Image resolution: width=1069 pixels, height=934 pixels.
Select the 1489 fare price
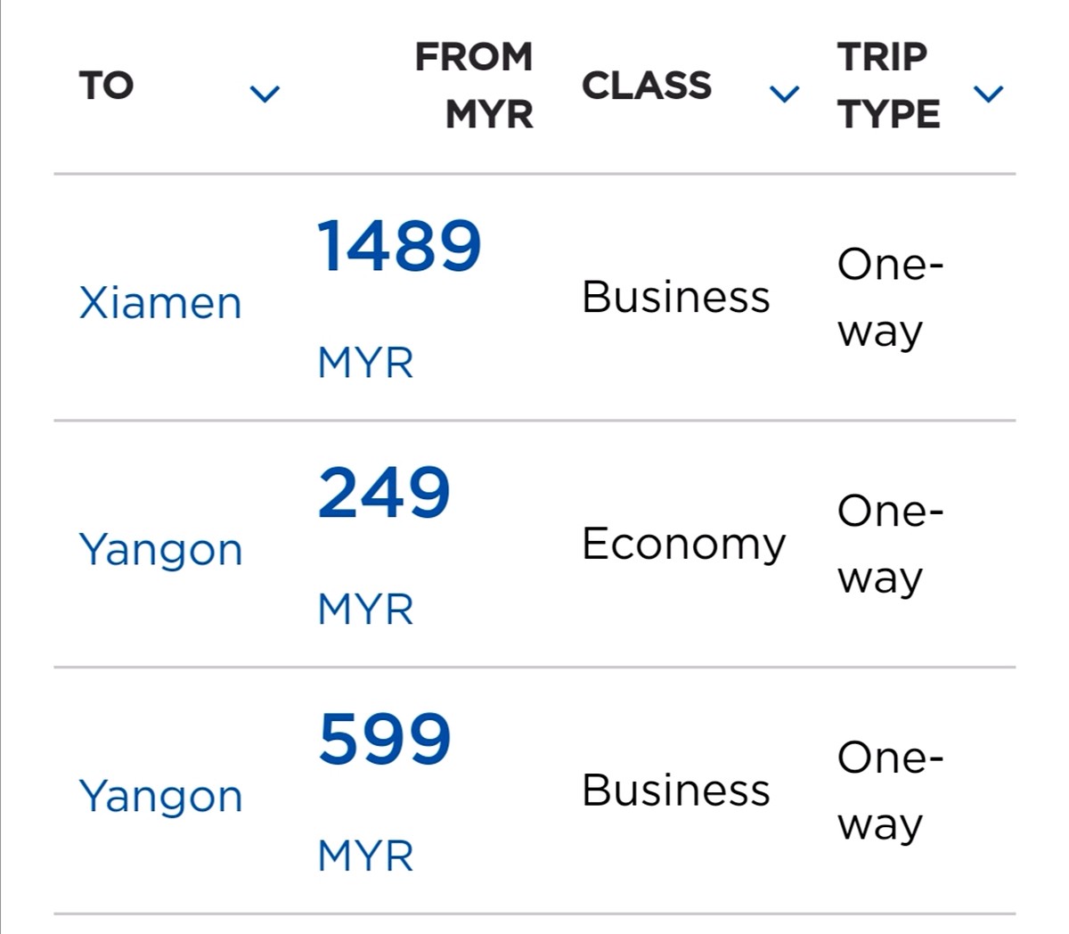(x=399, y=246)
